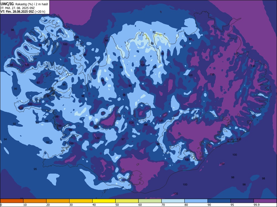Image resolution: width=277 pixels, height=207 pixels.
Task: Click the '93' humidity value on the map
Action: [37, 123]
